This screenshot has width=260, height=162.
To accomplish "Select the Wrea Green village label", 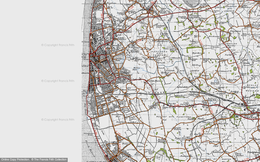I will tap(223, 124).
